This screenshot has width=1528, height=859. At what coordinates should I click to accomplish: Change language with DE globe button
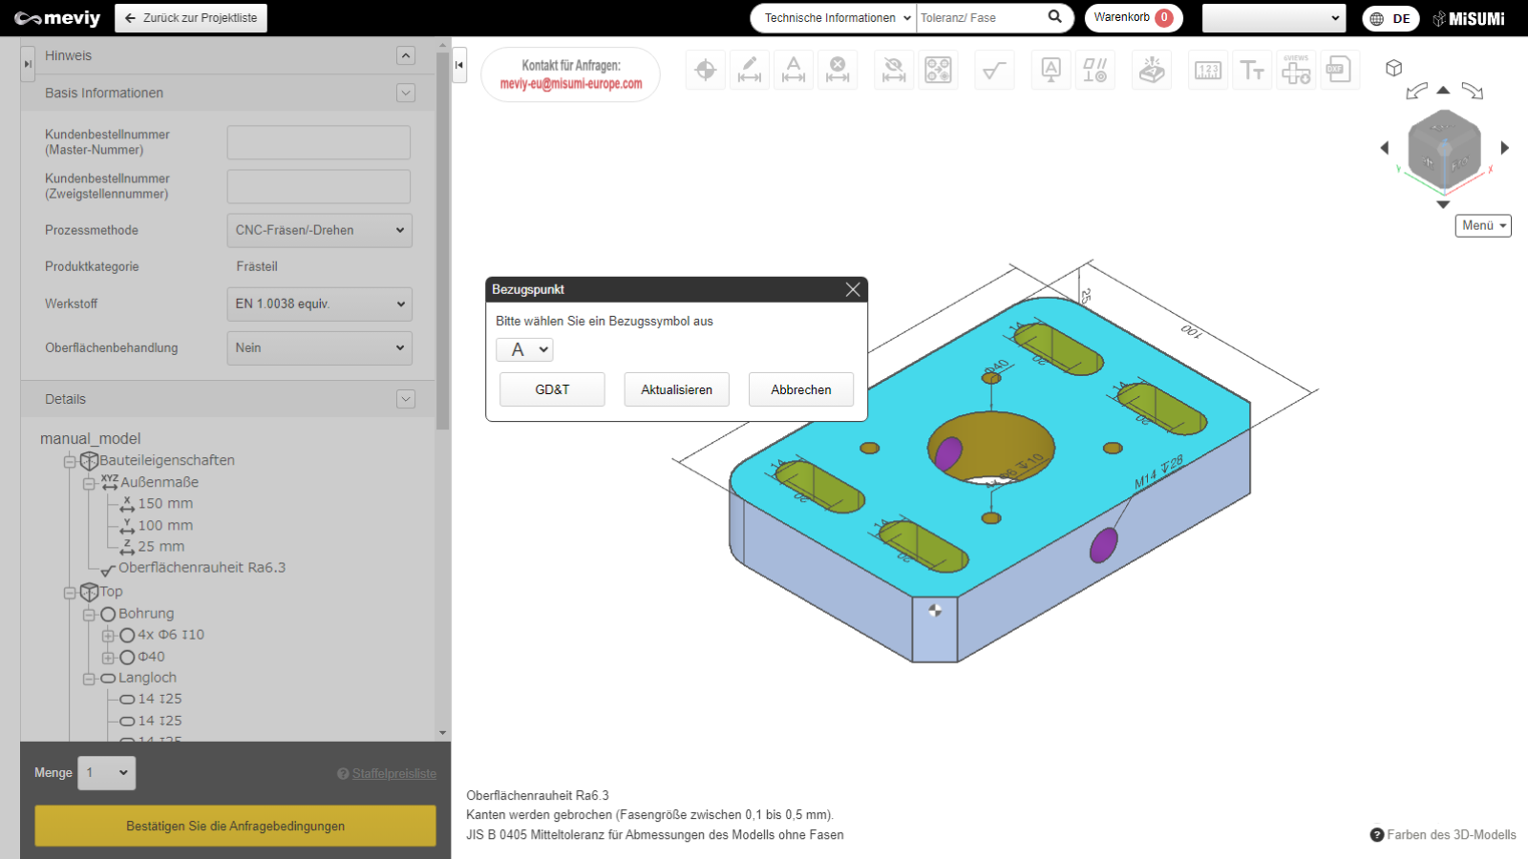(1390, 18)
